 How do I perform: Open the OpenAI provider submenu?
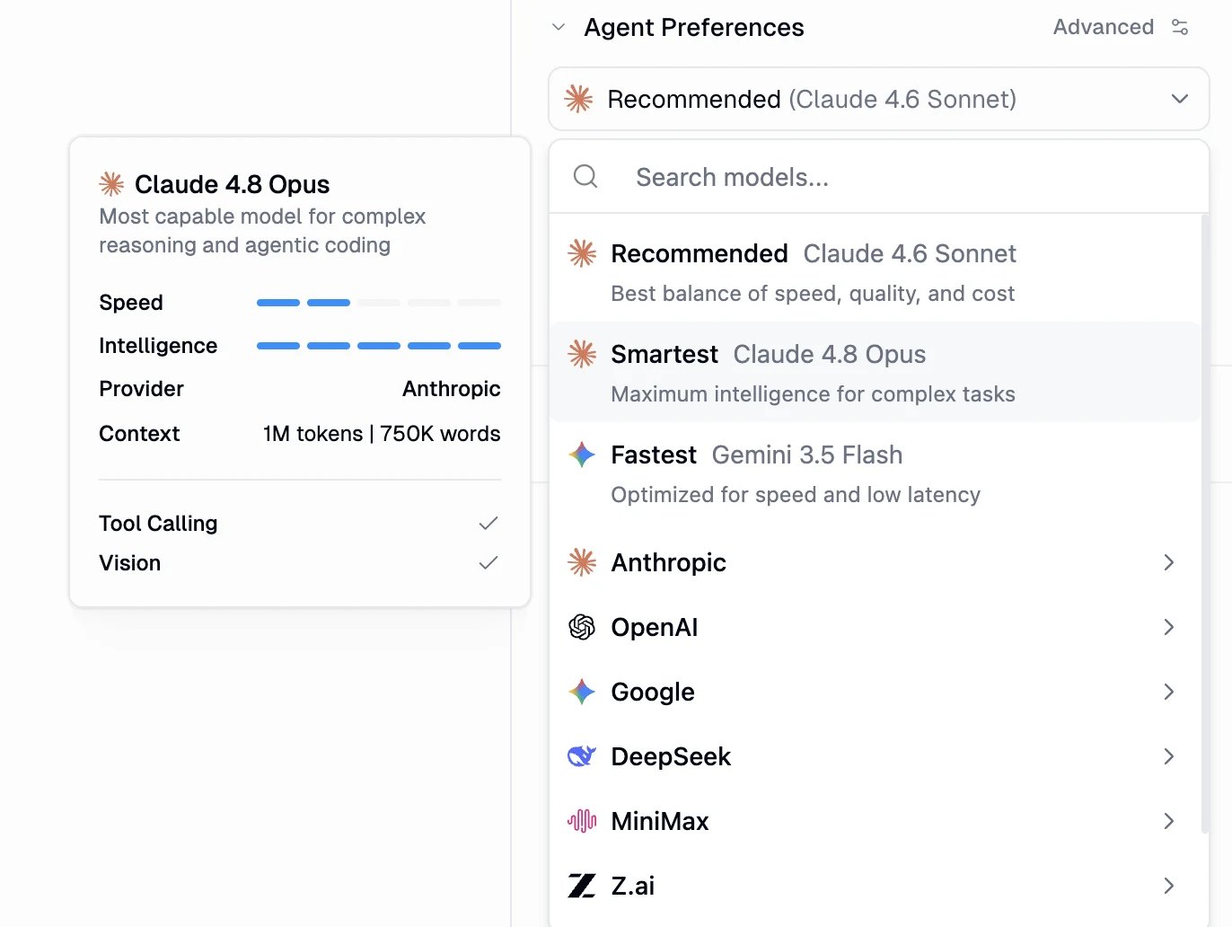(876, 627)
